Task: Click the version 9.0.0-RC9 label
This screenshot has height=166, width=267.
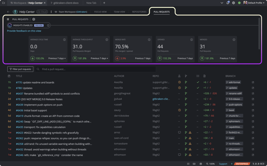Action: (x=258, y=164)
